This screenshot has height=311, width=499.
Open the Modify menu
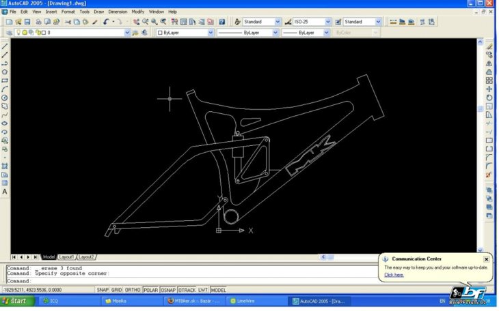[x=138, y=12]
